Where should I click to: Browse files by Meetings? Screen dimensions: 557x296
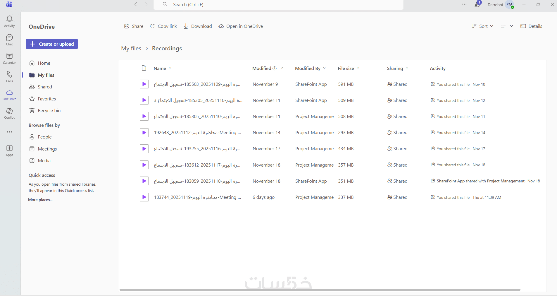pyautogui.click(x=43, y=149)
